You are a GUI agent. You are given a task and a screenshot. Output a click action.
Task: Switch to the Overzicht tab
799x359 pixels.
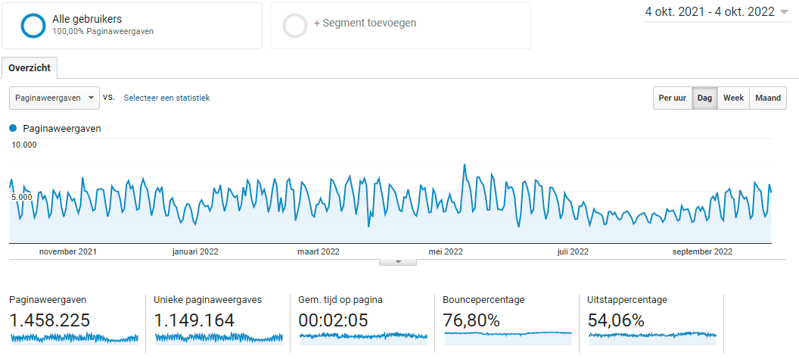tap(30, 68)
